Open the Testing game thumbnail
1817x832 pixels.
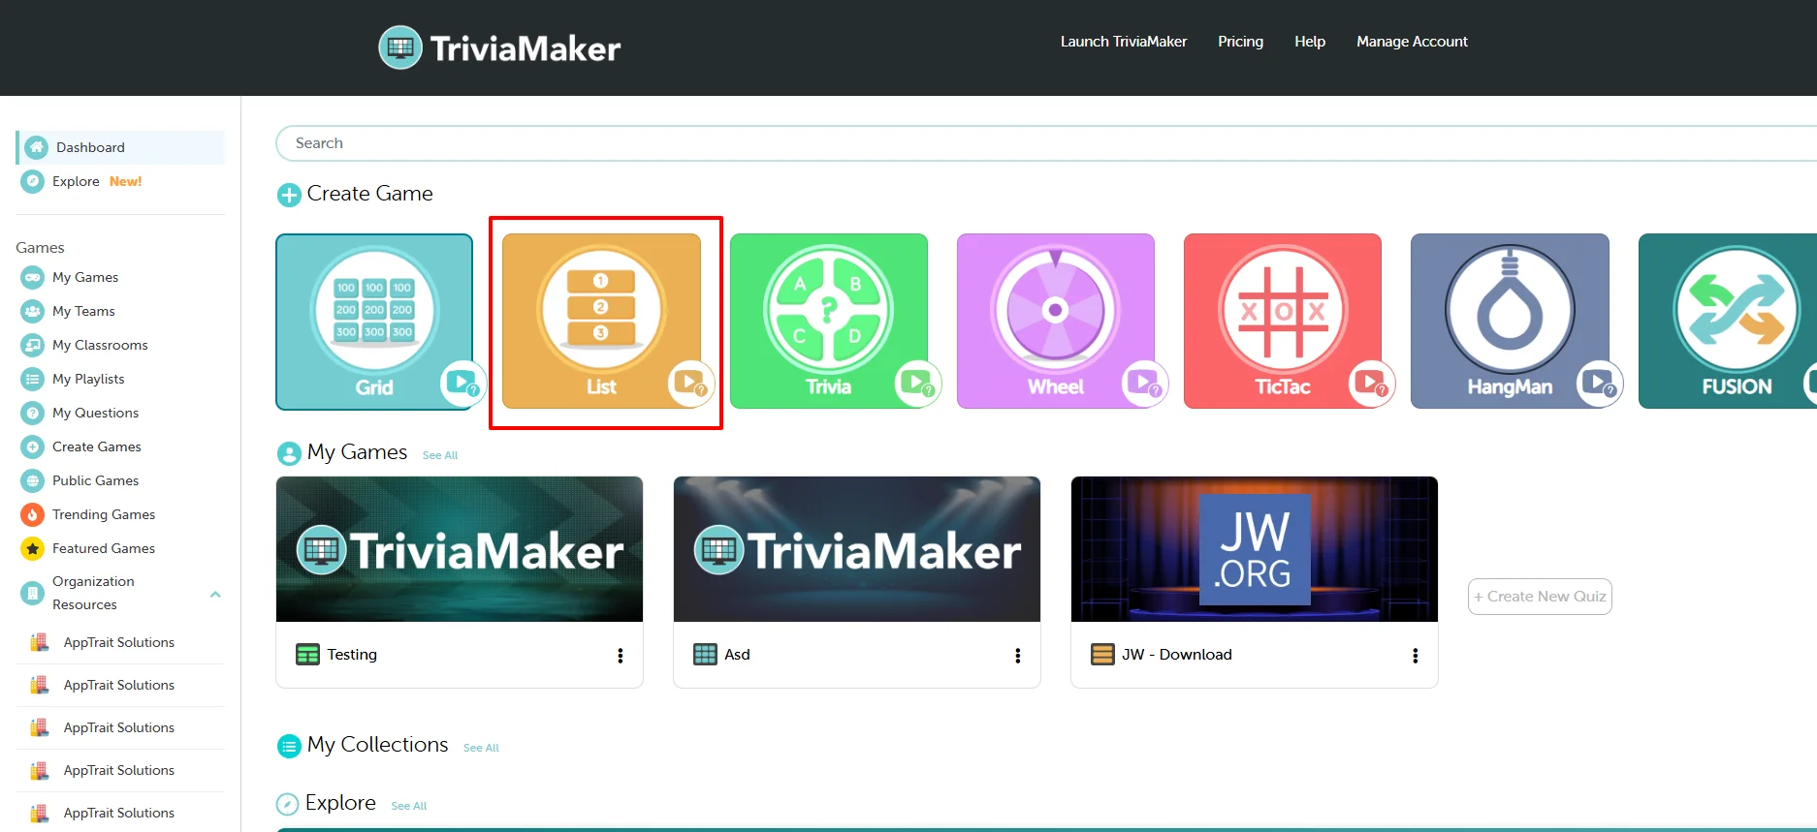(460, 549)
